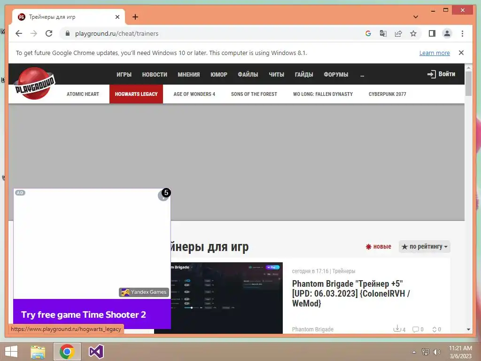Click the Try free game Time Shooter 2 banner
Screen dimensions: 481x361
tap(92, 314)
